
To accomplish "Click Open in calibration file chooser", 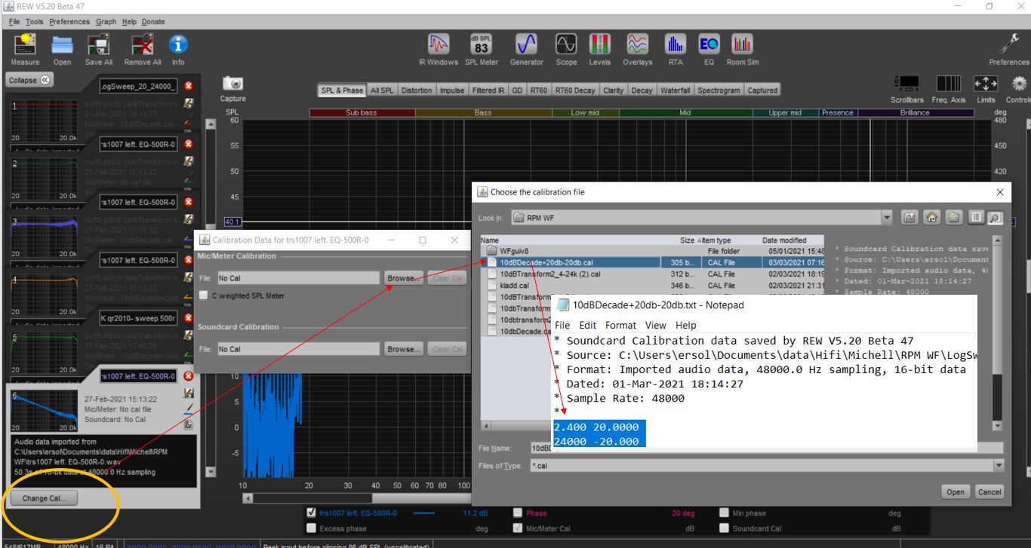I will coord(956,491).
